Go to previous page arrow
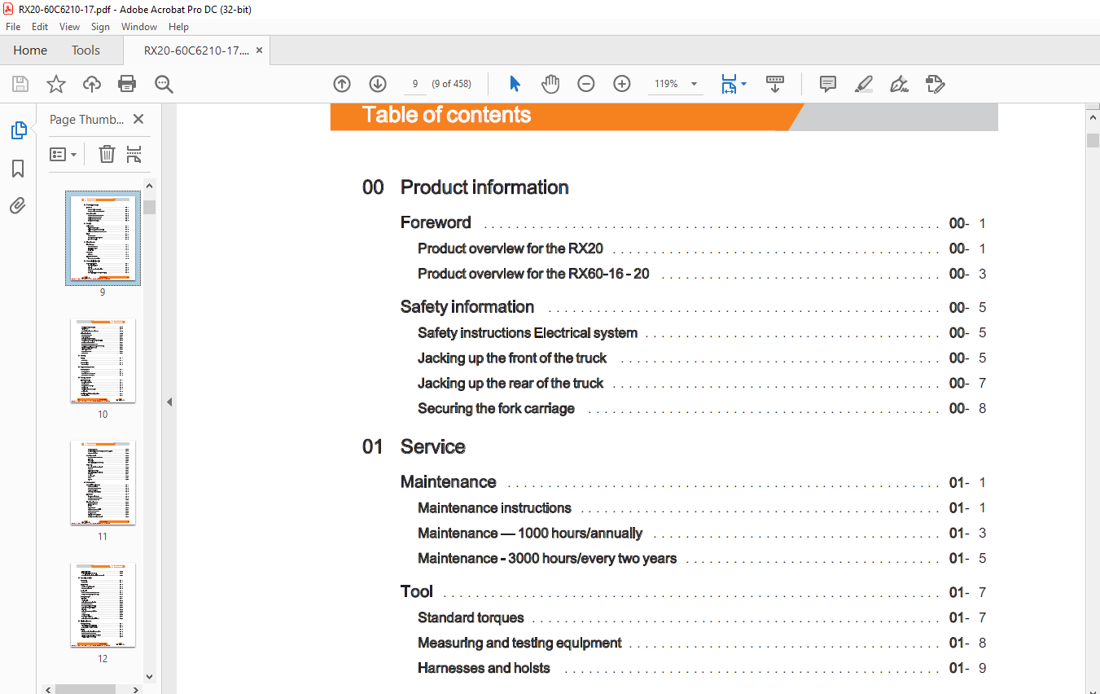This screenshot has height=694, width=1100. [342, 84]
